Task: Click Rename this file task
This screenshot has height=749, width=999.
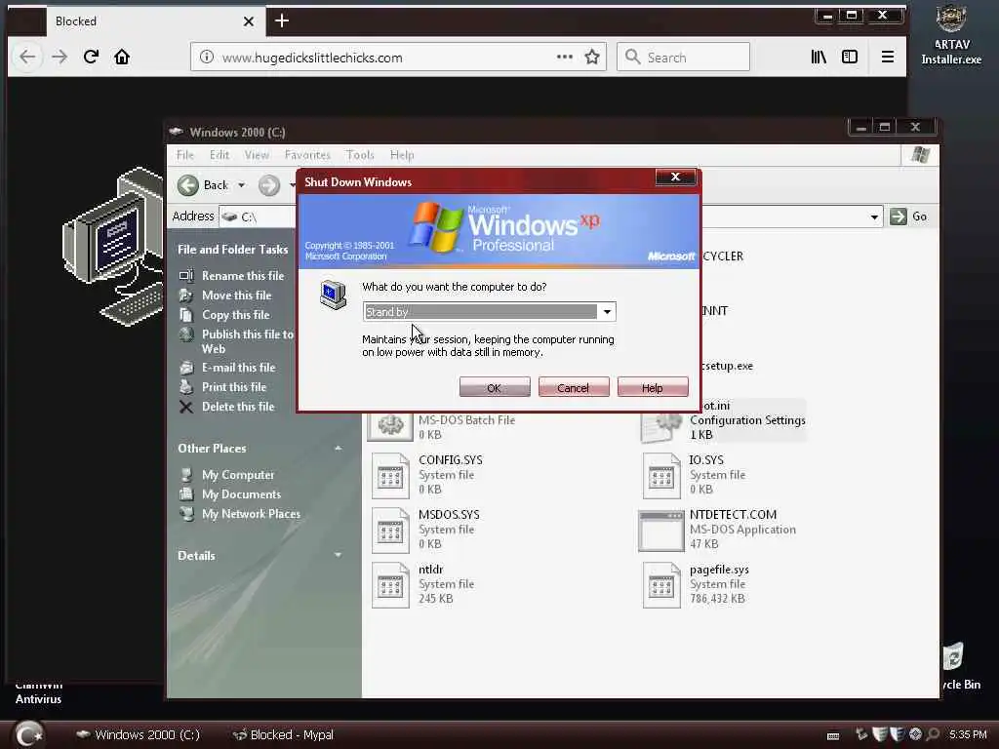Action: [243, 276]
